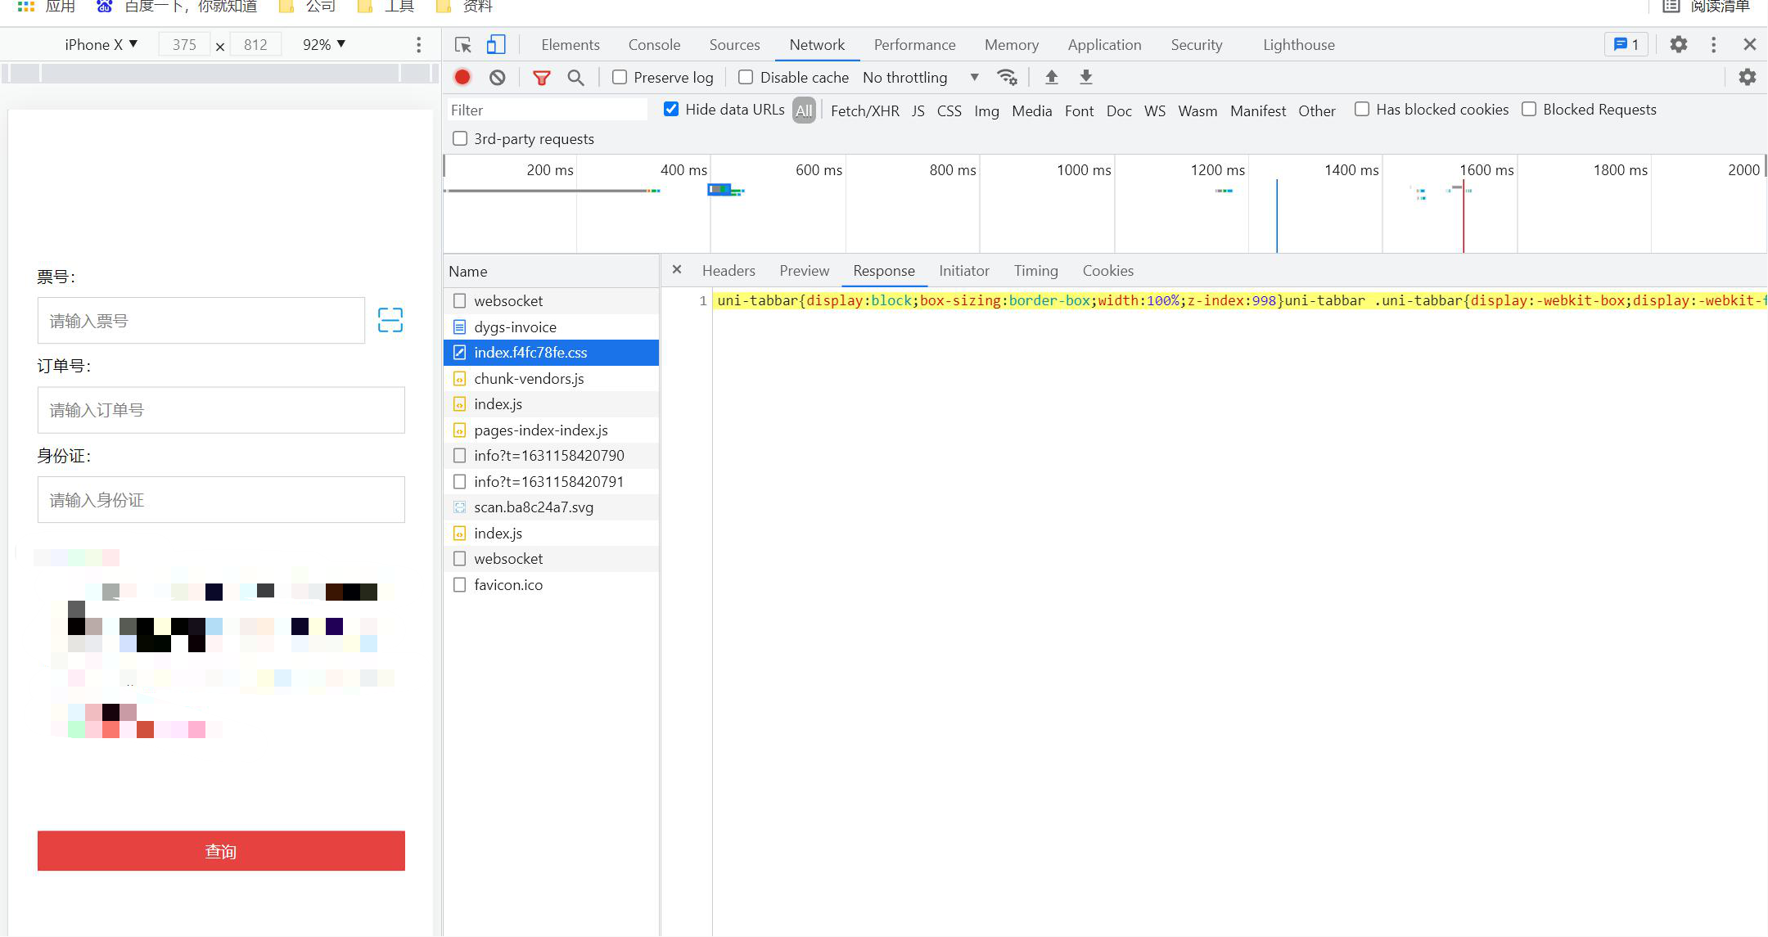Image resolution: width=1768 pixels, height=937 pixels.
Task: Uncheck Hide data URLs
Action: click(671, 109)
